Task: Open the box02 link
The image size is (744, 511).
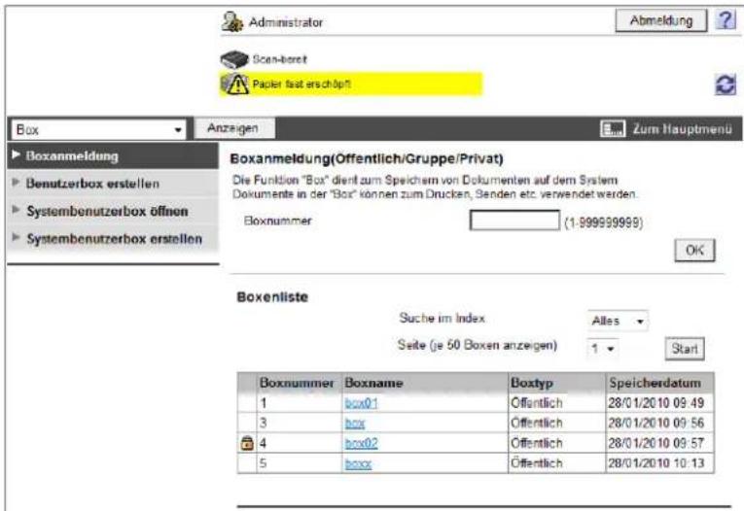Action: tap(361, 443)
